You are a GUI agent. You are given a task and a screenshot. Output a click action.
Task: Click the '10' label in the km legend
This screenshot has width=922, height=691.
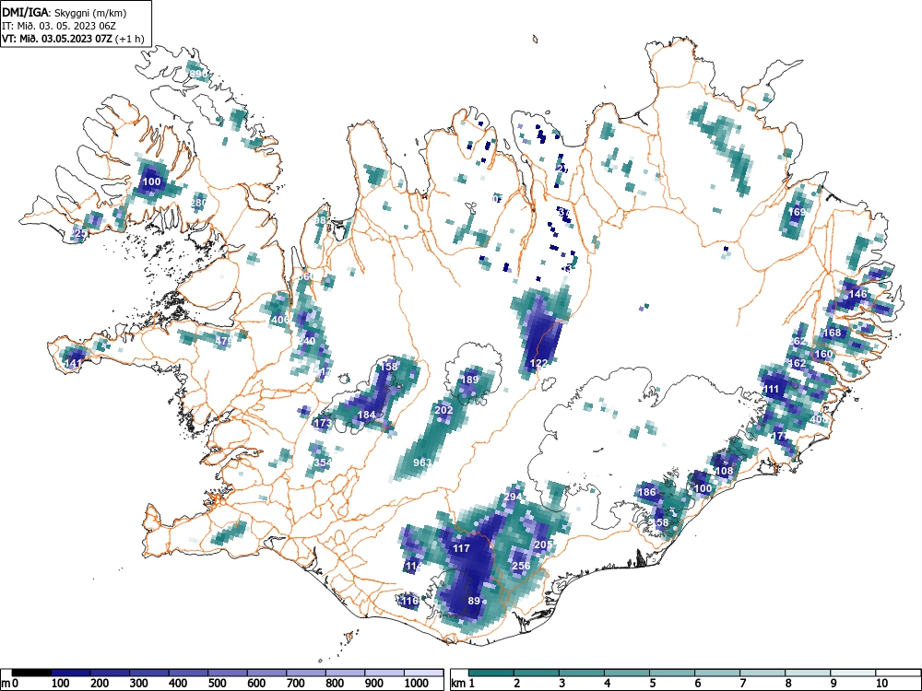pos(881,683)
